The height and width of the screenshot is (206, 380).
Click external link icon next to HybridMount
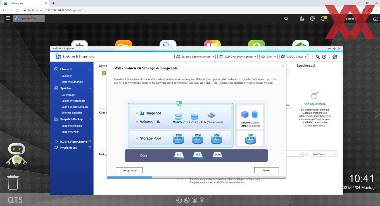point(90,147)
